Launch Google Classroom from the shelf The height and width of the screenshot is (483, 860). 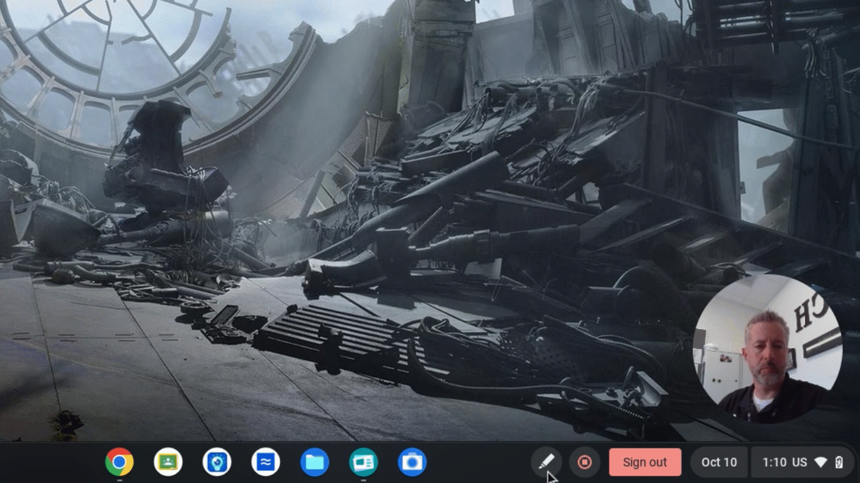pos(168,462)
